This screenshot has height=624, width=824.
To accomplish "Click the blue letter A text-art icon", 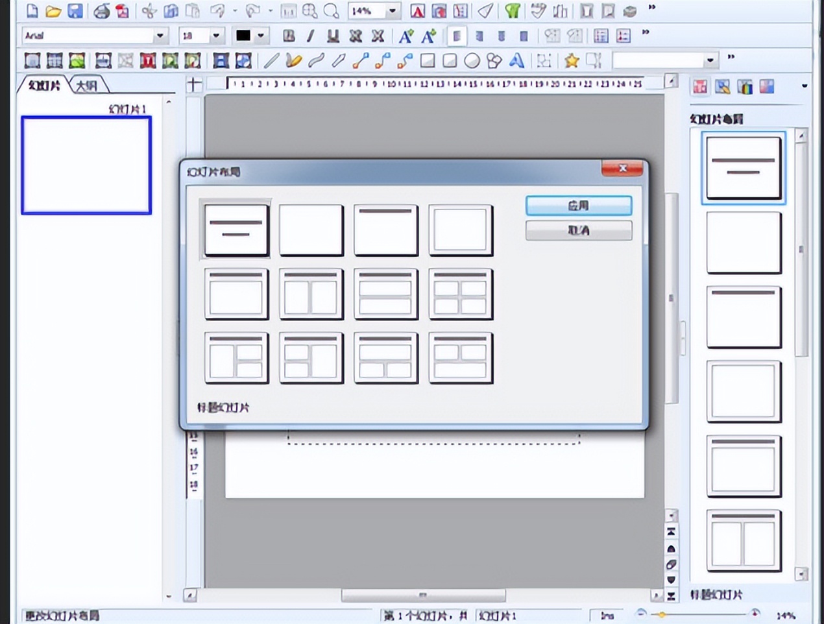I will click(x=516, y=61).
